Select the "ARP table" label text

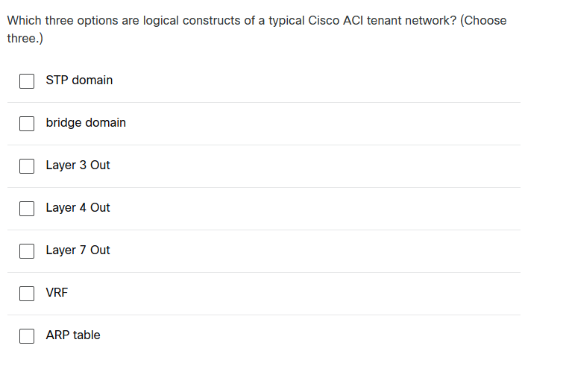coord(73,335)
